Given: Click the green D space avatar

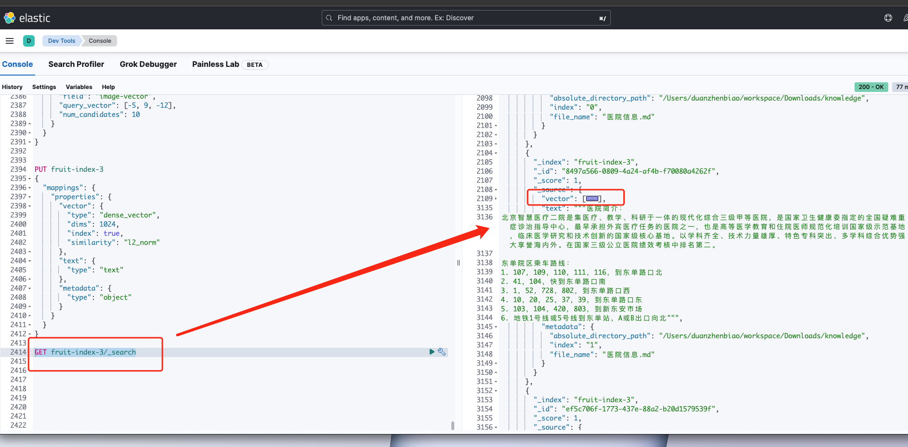Looking at the screenshot, I should click(29, 40).
